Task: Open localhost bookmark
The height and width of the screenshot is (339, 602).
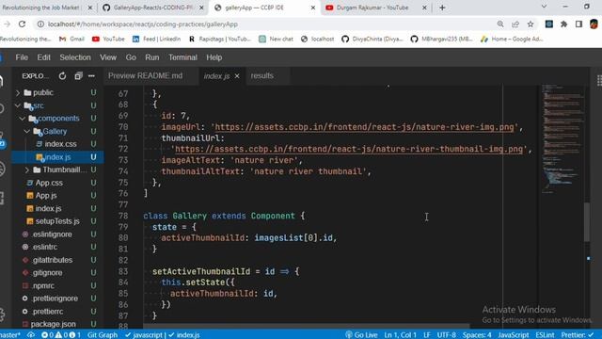Action: [x=318, y=39]
